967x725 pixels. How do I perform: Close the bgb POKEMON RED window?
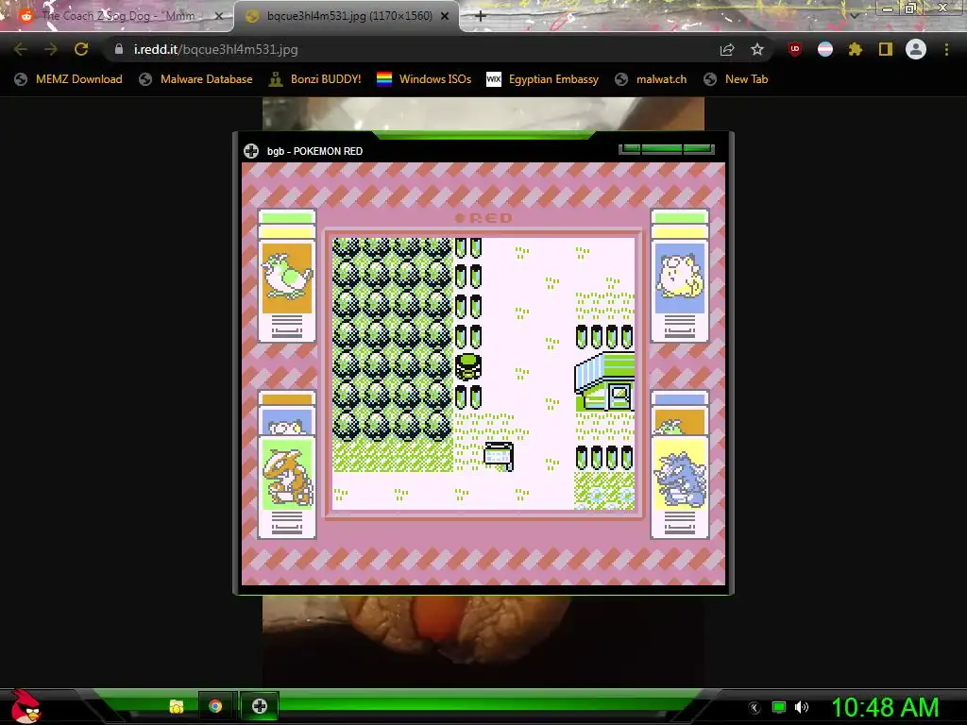[698, 148]
